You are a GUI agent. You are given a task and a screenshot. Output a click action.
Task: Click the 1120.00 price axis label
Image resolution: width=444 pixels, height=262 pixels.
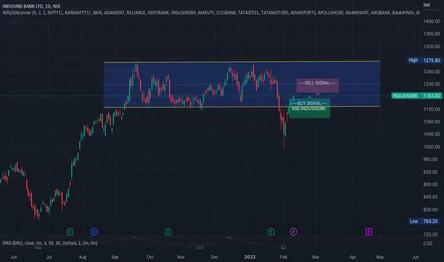pyautogui.click(x=432, y=110)
